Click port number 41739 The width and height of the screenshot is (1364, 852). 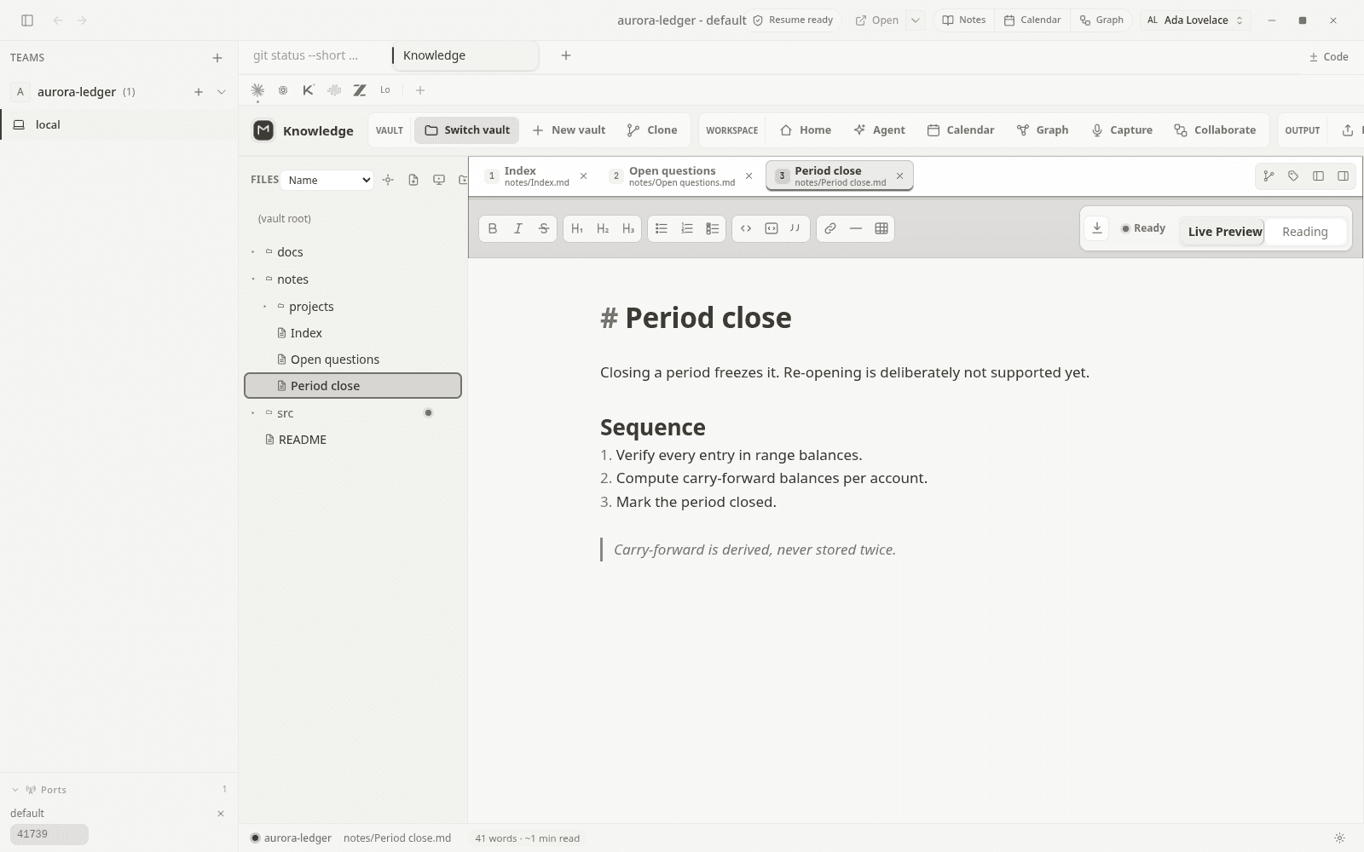pos(49,834)
